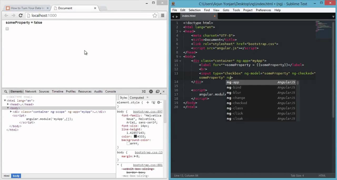Expand the div container ng-scope node

point(11,112)
